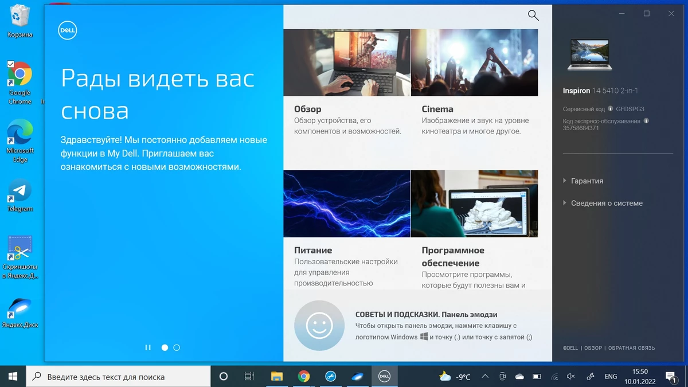Open Task View in the taskbar

[249, 377]
